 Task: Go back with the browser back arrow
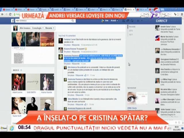click(3, 14)
